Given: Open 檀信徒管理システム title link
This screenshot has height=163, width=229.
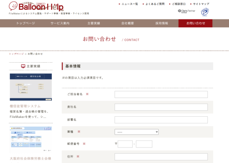Looking at the screenshot, I should (25, 106).
